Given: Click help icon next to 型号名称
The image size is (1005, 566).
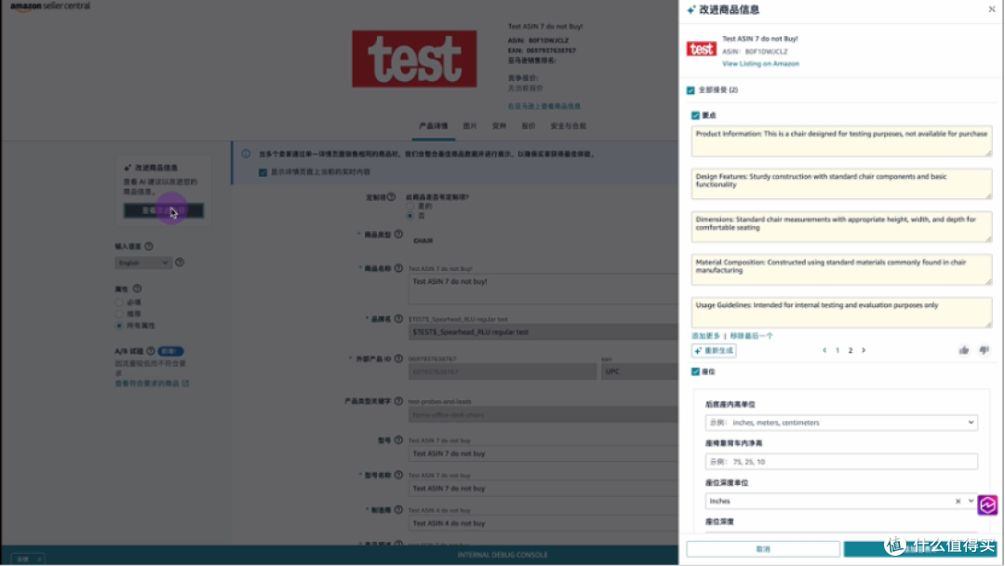Looking at the screenshot, I should pos(398,475).
